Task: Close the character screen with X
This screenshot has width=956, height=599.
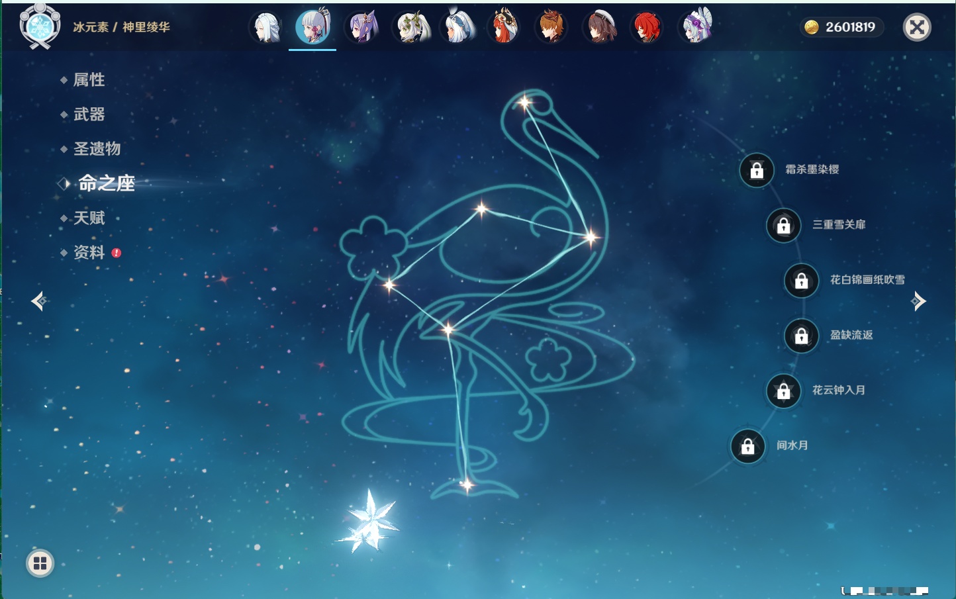Action: (x=917, y=27)
